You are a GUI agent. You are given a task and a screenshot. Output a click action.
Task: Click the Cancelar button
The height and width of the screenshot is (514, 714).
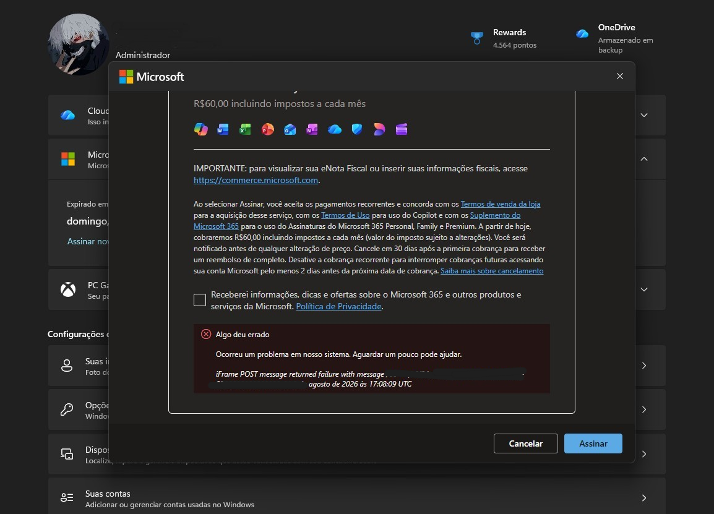[x=525, y=443]
